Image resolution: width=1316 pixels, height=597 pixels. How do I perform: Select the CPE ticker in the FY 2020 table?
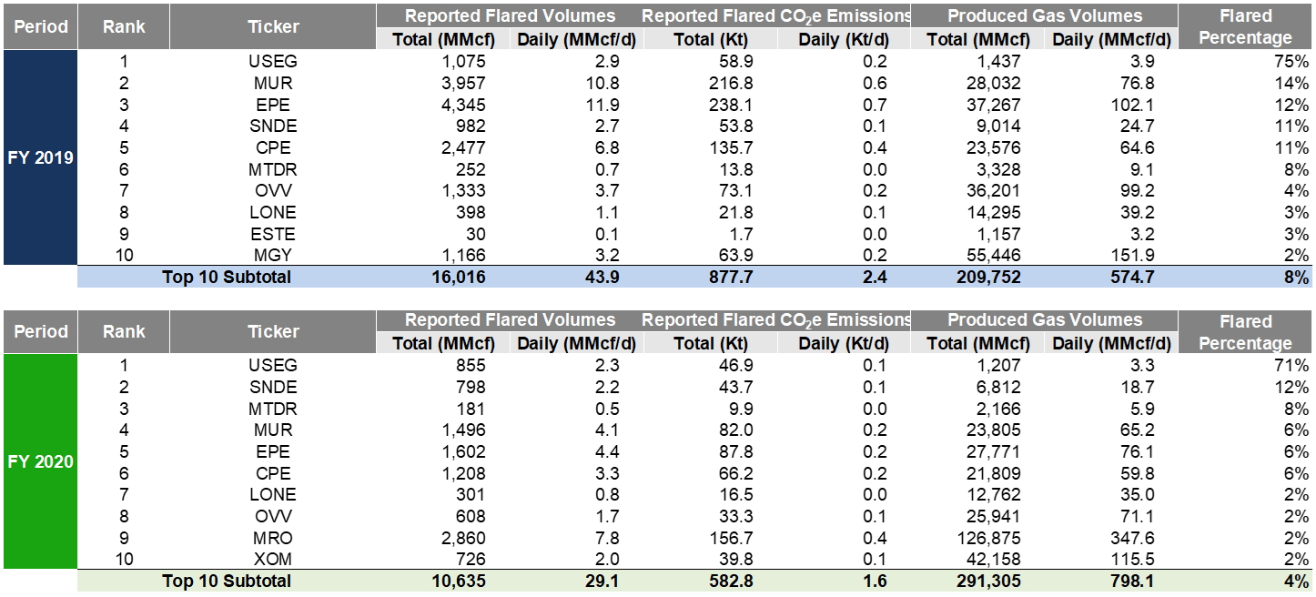point(274,473)
